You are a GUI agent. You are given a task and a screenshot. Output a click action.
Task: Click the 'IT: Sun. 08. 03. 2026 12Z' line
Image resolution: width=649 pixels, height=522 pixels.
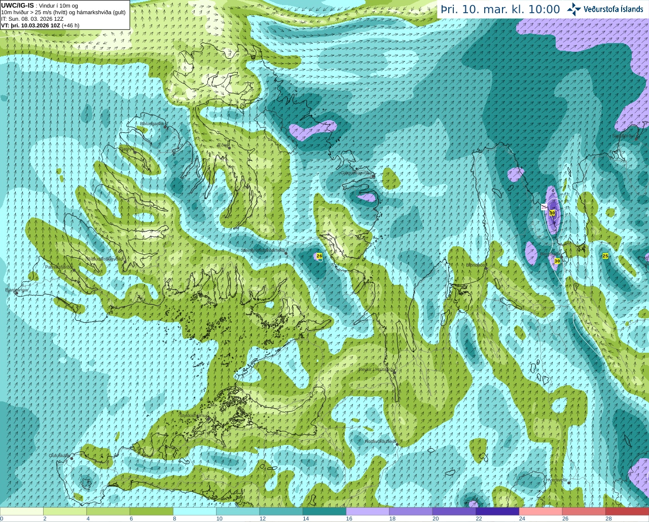32,19
